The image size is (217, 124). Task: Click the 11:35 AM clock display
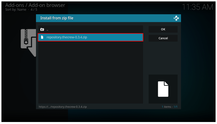(198, 7)
